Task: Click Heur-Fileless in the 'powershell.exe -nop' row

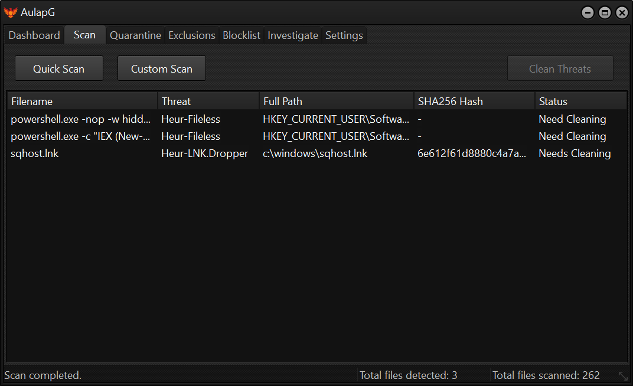Action: point(191,119)
